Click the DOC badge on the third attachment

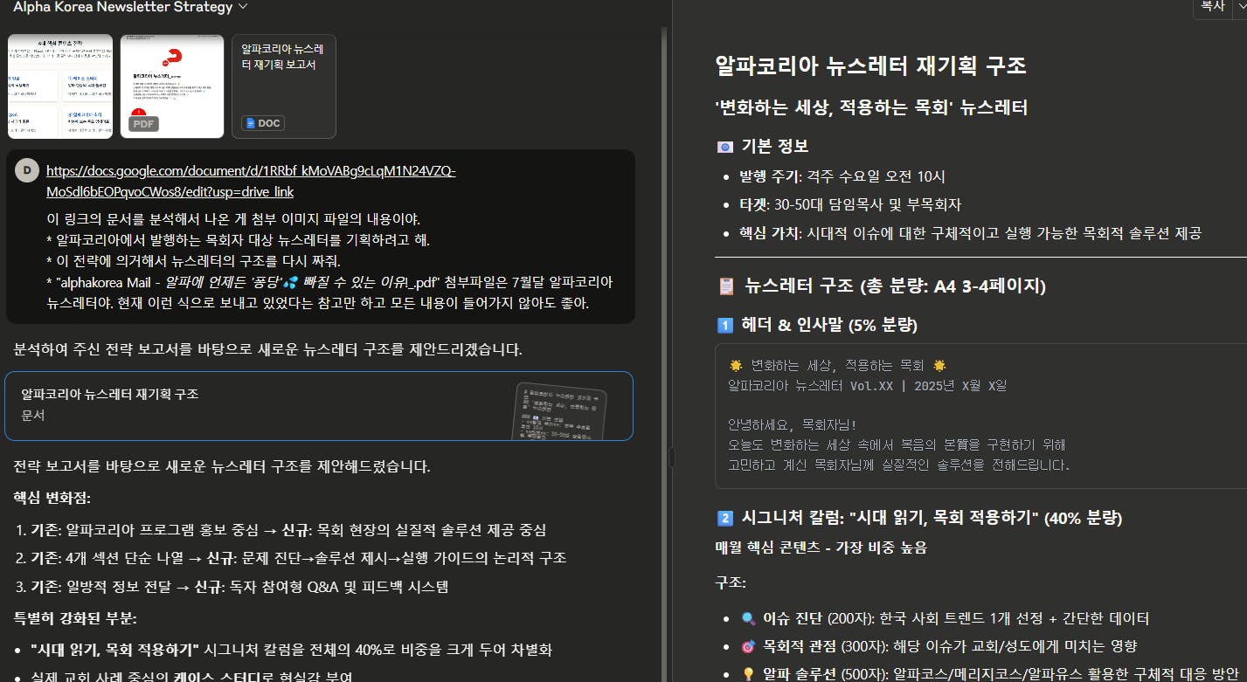tap(263, 123)
